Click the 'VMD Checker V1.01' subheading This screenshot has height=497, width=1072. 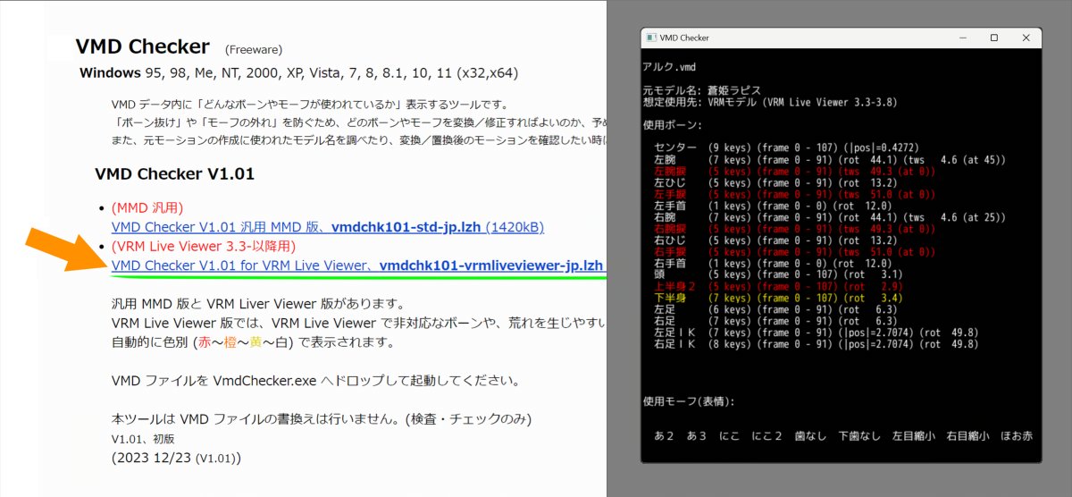174,173
